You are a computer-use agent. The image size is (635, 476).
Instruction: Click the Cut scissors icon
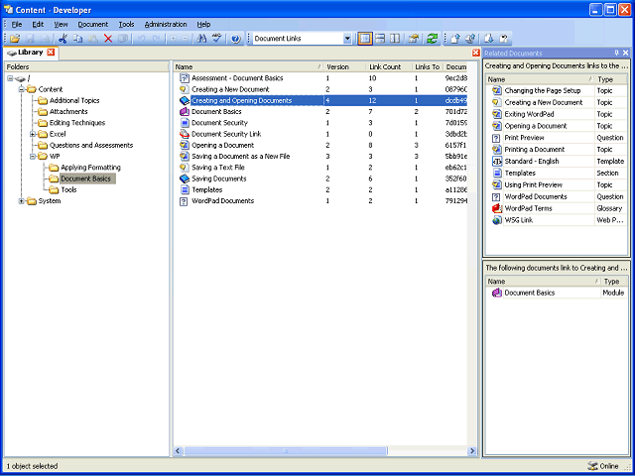point(63,39)
